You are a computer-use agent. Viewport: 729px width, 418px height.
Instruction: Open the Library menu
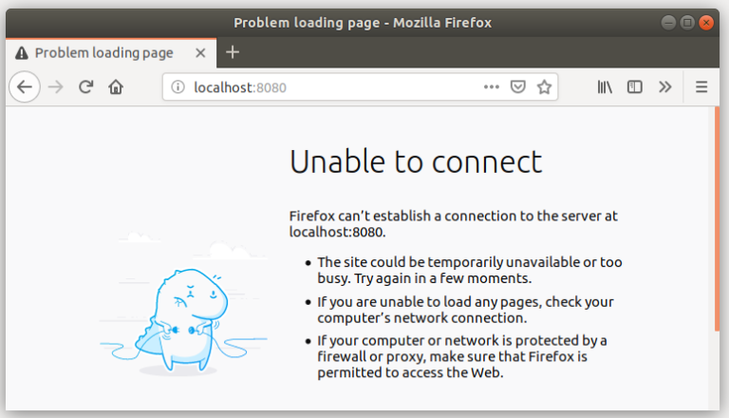pos(605,87)
